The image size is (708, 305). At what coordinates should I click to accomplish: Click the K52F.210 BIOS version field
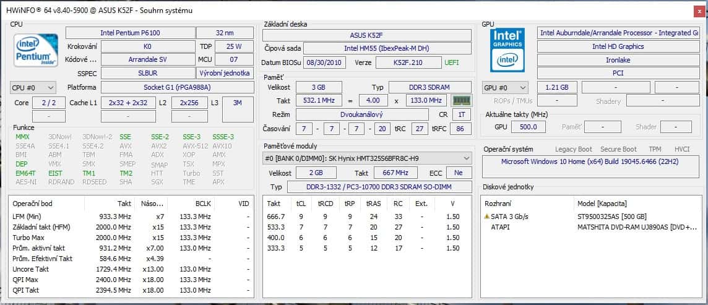coord(408,62)
